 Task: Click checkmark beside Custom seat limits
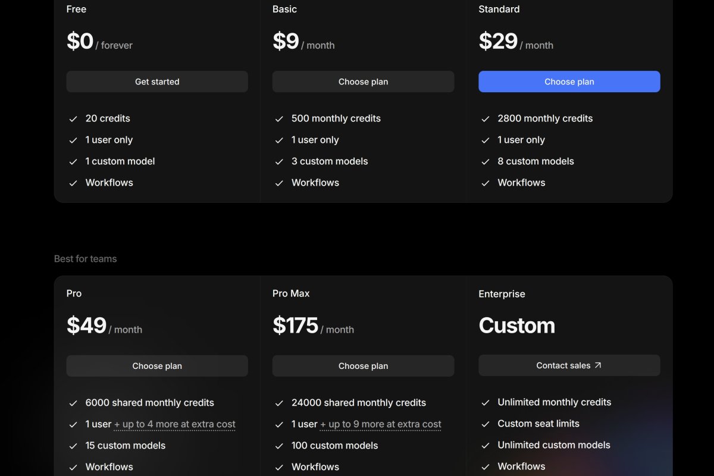486,424
